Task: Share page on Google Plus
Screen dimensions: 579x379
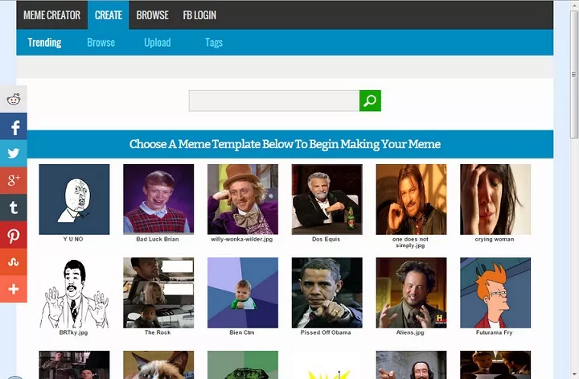Action: click(x=14, y=180)
